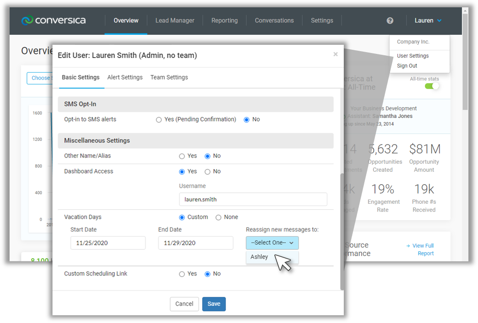
Task: Choose Ashley from the reassign list
Action: point(259,257)
